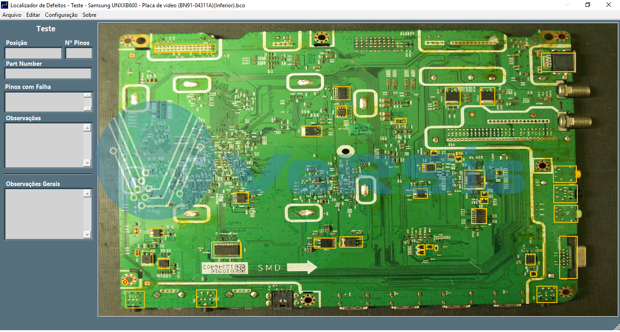Select the highlighted wide SSOP chip beside barcode label
Screen dimensions: 620x332
tap(226, 250)
